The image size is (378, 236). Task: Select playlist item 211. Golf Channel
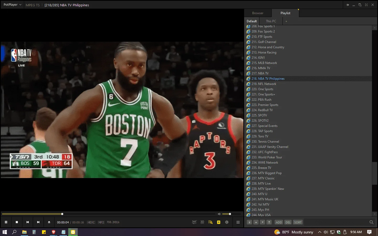308,42
